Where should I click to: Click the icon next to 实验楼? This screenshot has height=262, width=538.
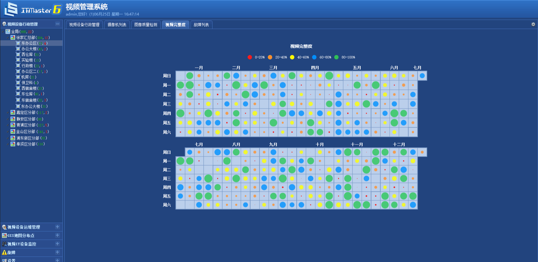[x=18, y=60]
